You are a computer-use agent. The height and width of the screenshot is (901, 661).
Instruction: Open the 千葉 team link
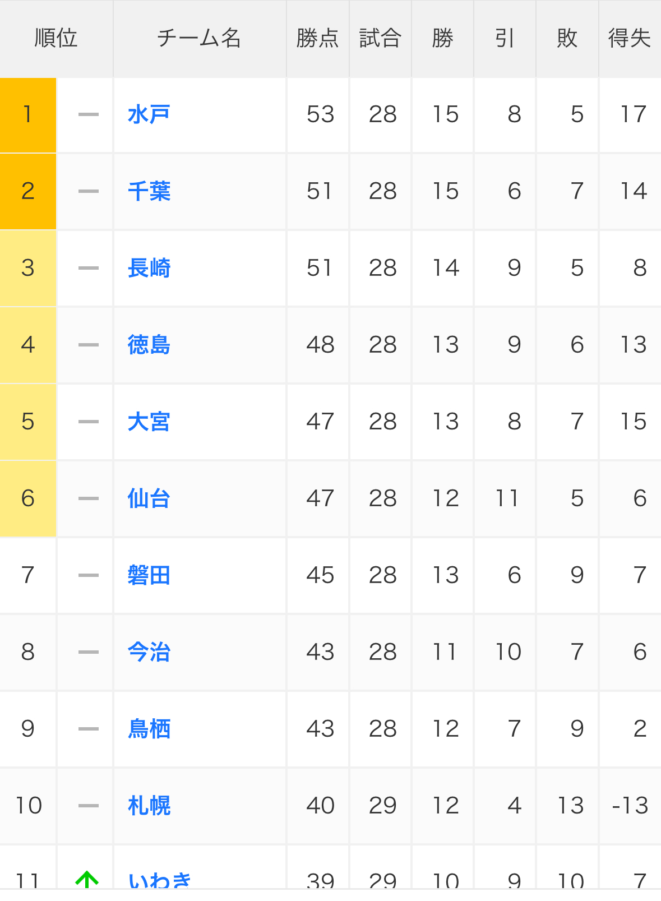point(149,191)
